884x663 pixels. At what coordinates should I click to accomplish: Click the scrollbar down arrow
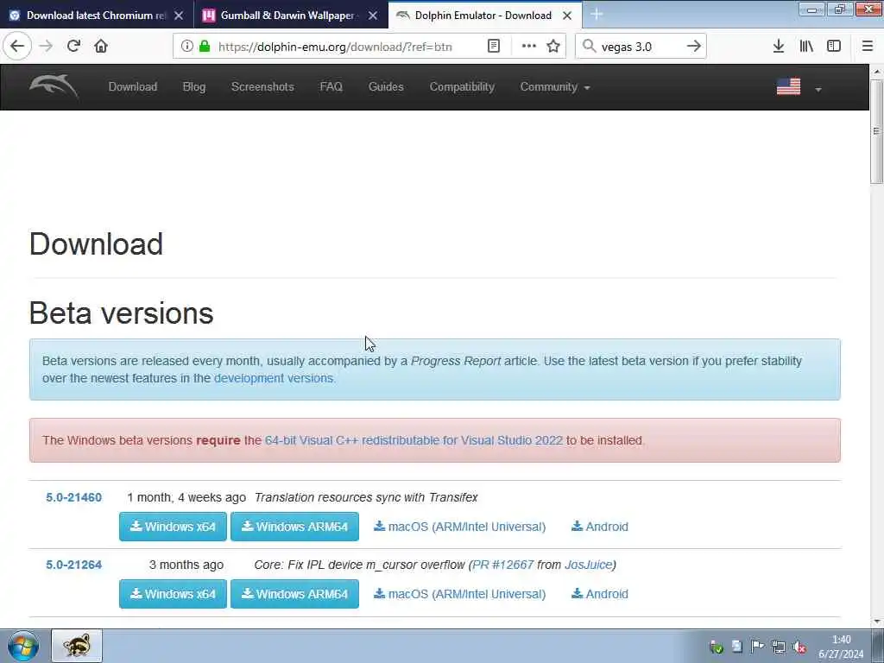[876, 622]
